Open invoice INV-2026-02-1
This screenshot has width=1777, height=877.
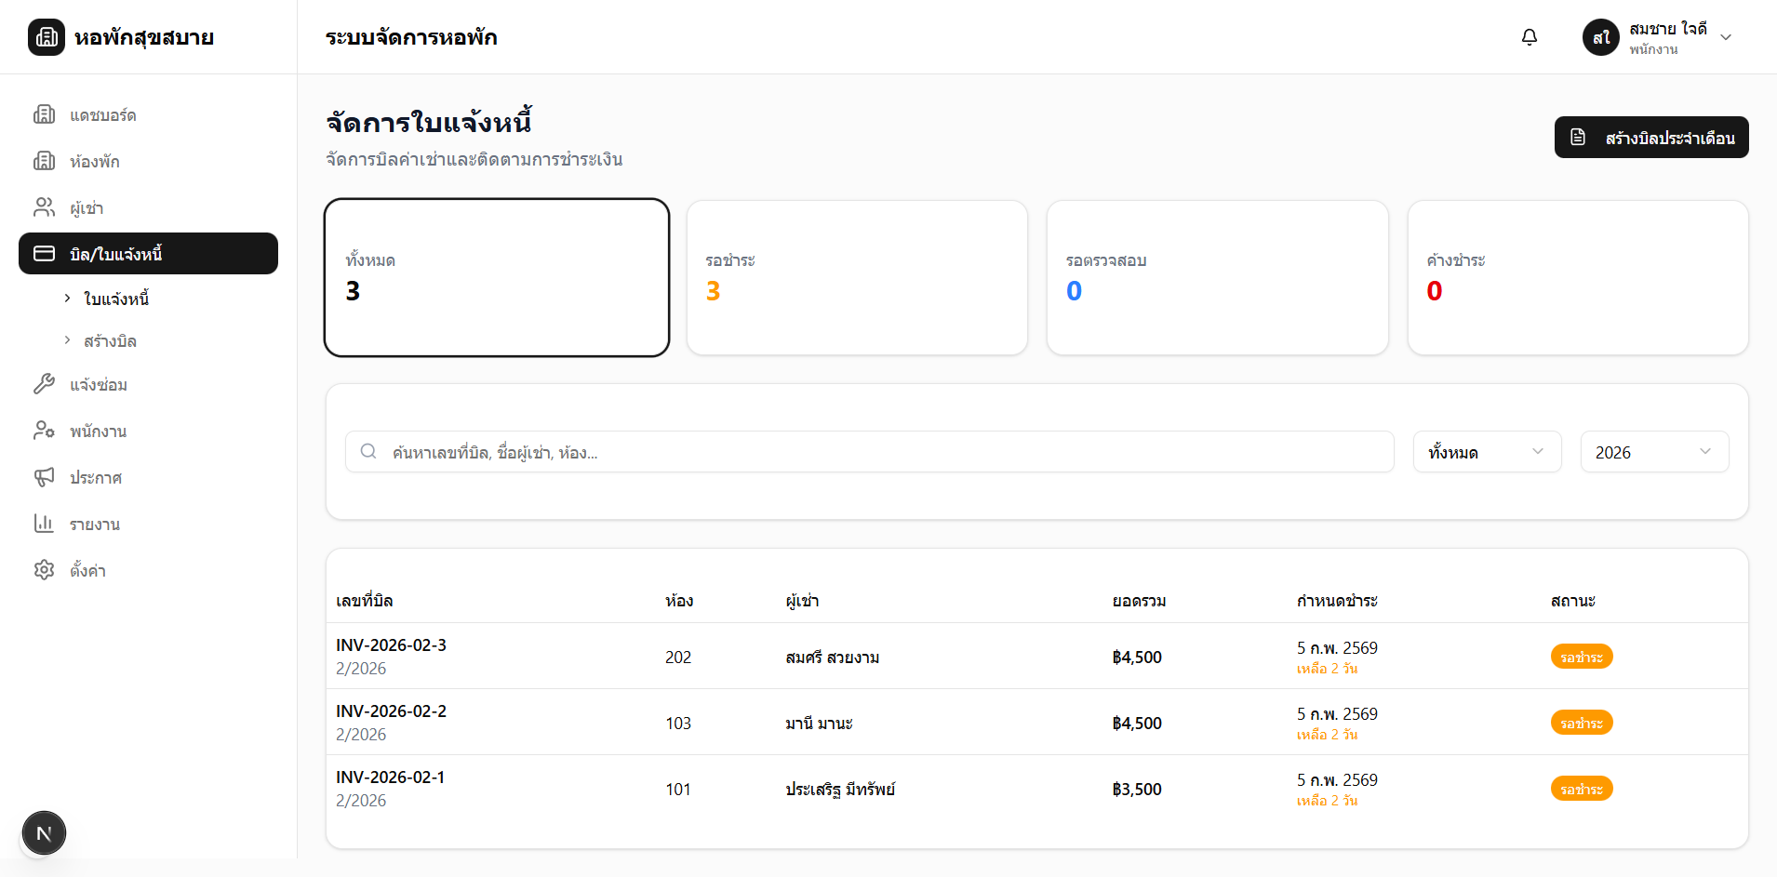[390, 777]
